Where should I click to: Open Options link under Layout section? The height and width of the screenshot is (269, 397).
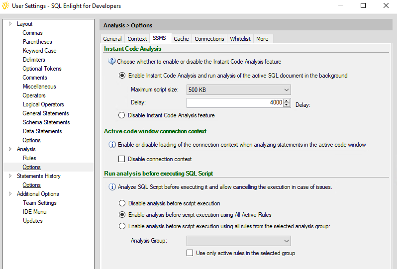pyautogui.click(x=32, y=140)
